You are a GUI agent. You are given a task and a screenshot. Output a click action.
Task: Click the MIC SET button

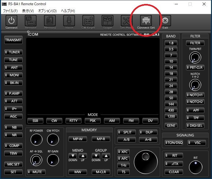click(13, 164)
